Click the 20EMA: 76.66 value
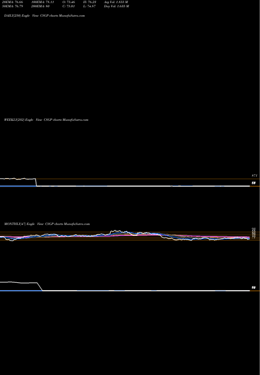 click(11, 2)
